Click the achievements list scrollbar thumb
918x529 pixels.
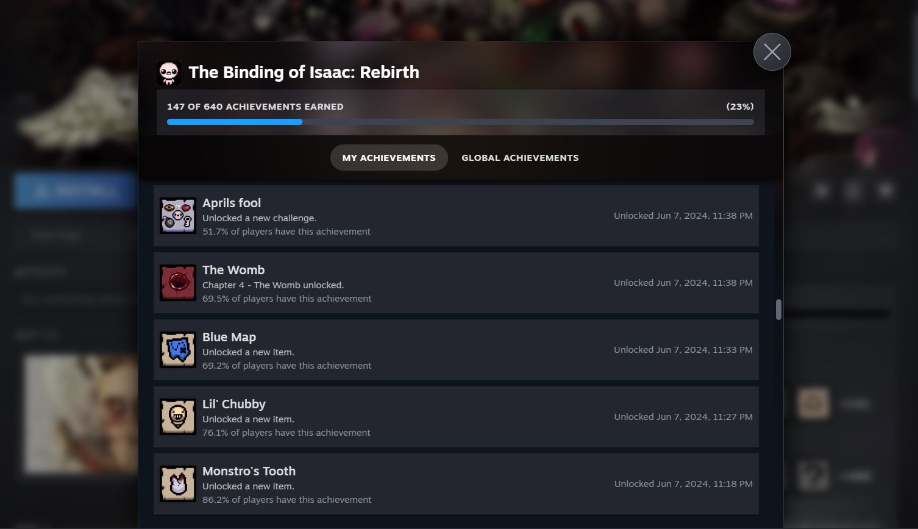(778, 310)
